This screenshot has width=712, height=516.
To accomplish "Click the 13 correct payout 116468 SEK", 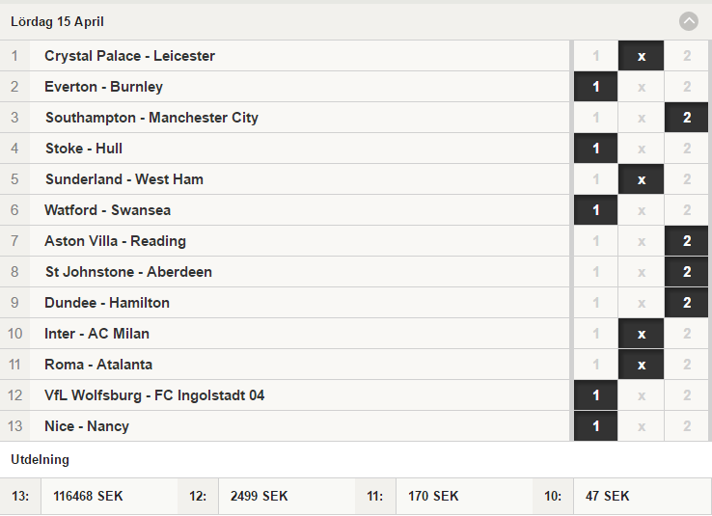I will coord(88,496).
